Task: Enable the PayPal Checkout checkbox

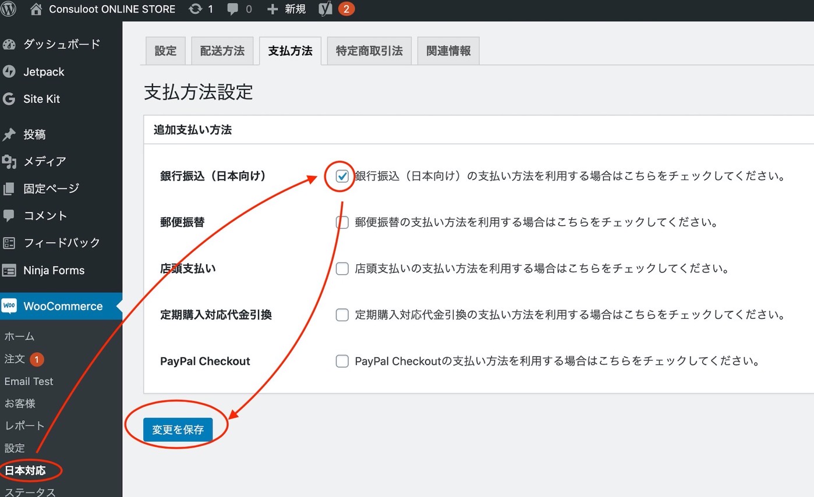Action: tap(342, 361)
